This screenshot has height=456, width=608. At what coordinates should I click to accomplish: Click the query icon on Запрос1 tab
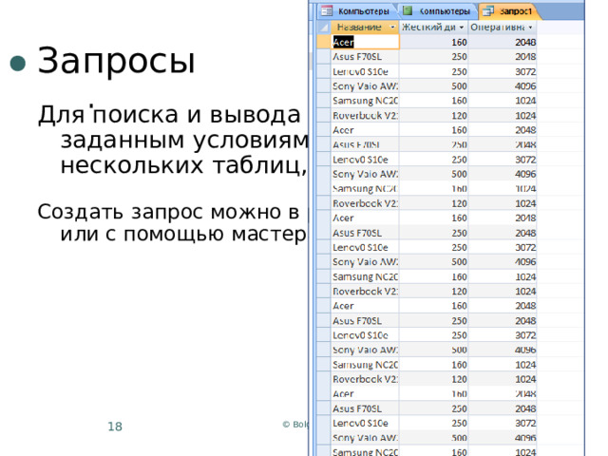tap(487, 11)
